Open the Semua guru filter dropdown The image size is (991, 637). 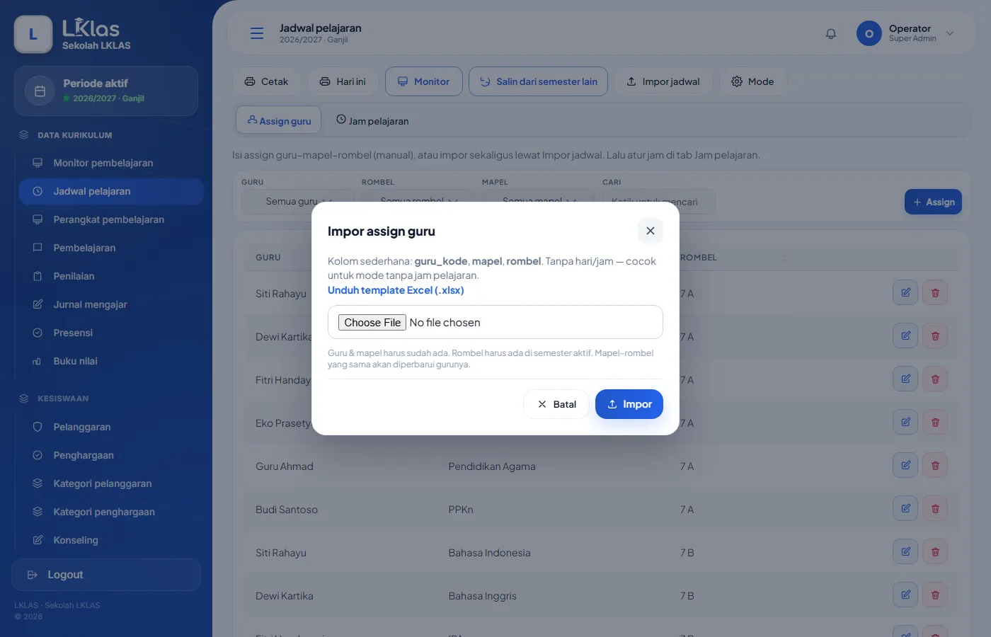(297, 202)
